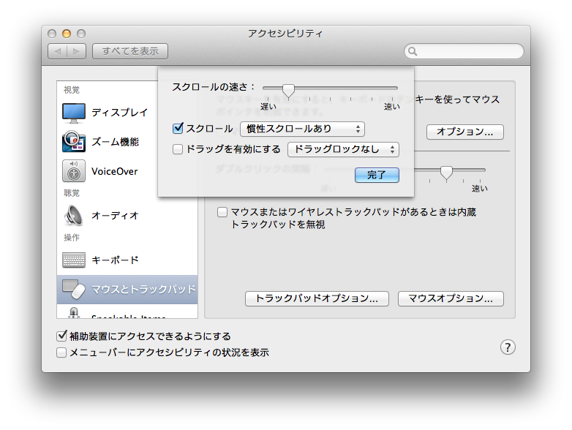The image size is (572, 430).
Task: Choose the VoiceOver accessibility icon
Action: 74,170
